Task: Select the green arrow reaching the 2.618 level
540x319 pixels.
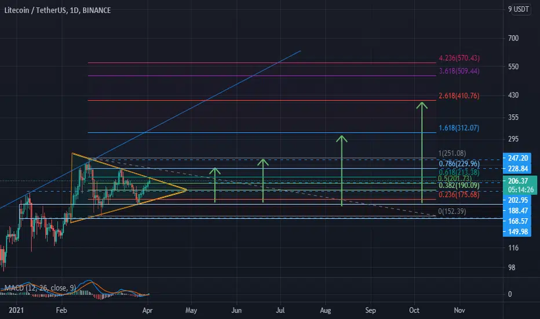Action: [x=422, y=152]
